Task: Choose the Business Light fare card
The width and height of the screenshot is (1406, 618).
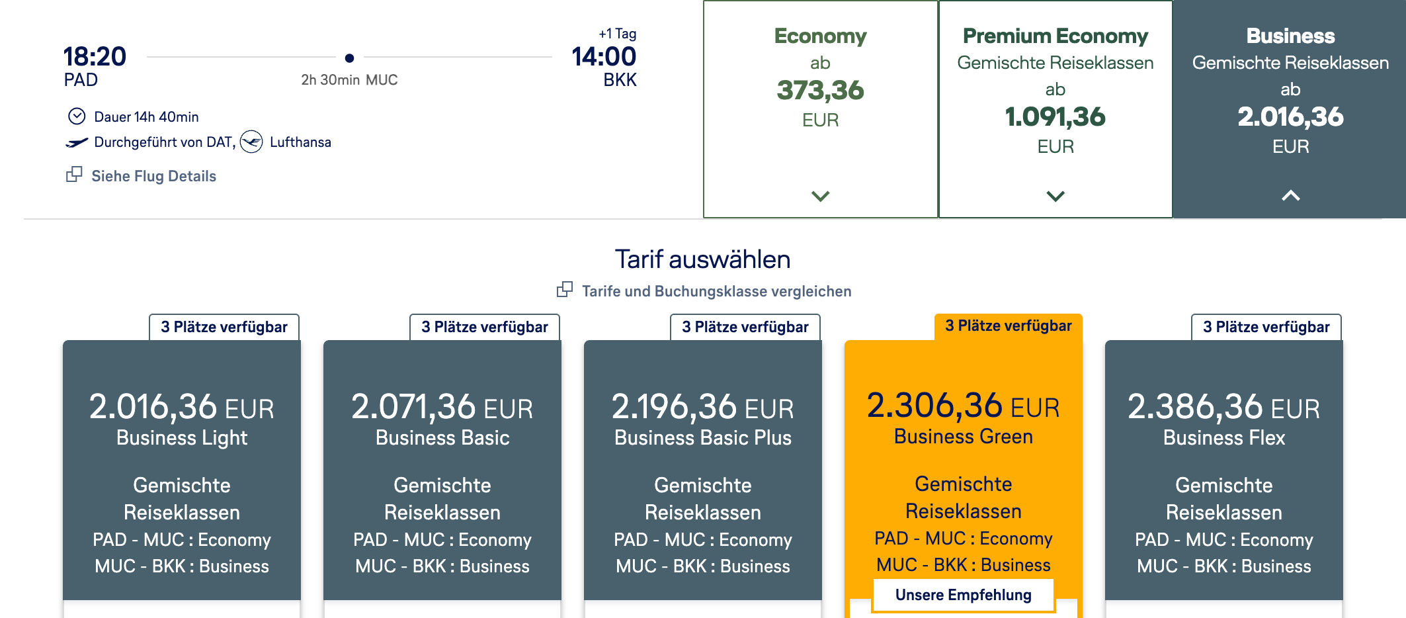Action: (x=182, y=470)
